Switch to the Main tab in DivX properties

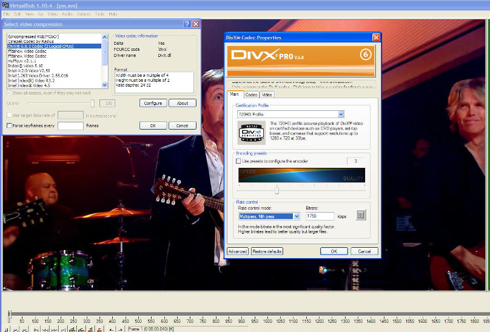[x=234, y=94]
